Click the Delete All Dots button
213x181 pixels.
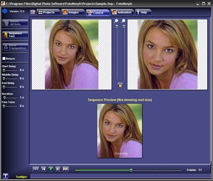[x=15, y=23]
